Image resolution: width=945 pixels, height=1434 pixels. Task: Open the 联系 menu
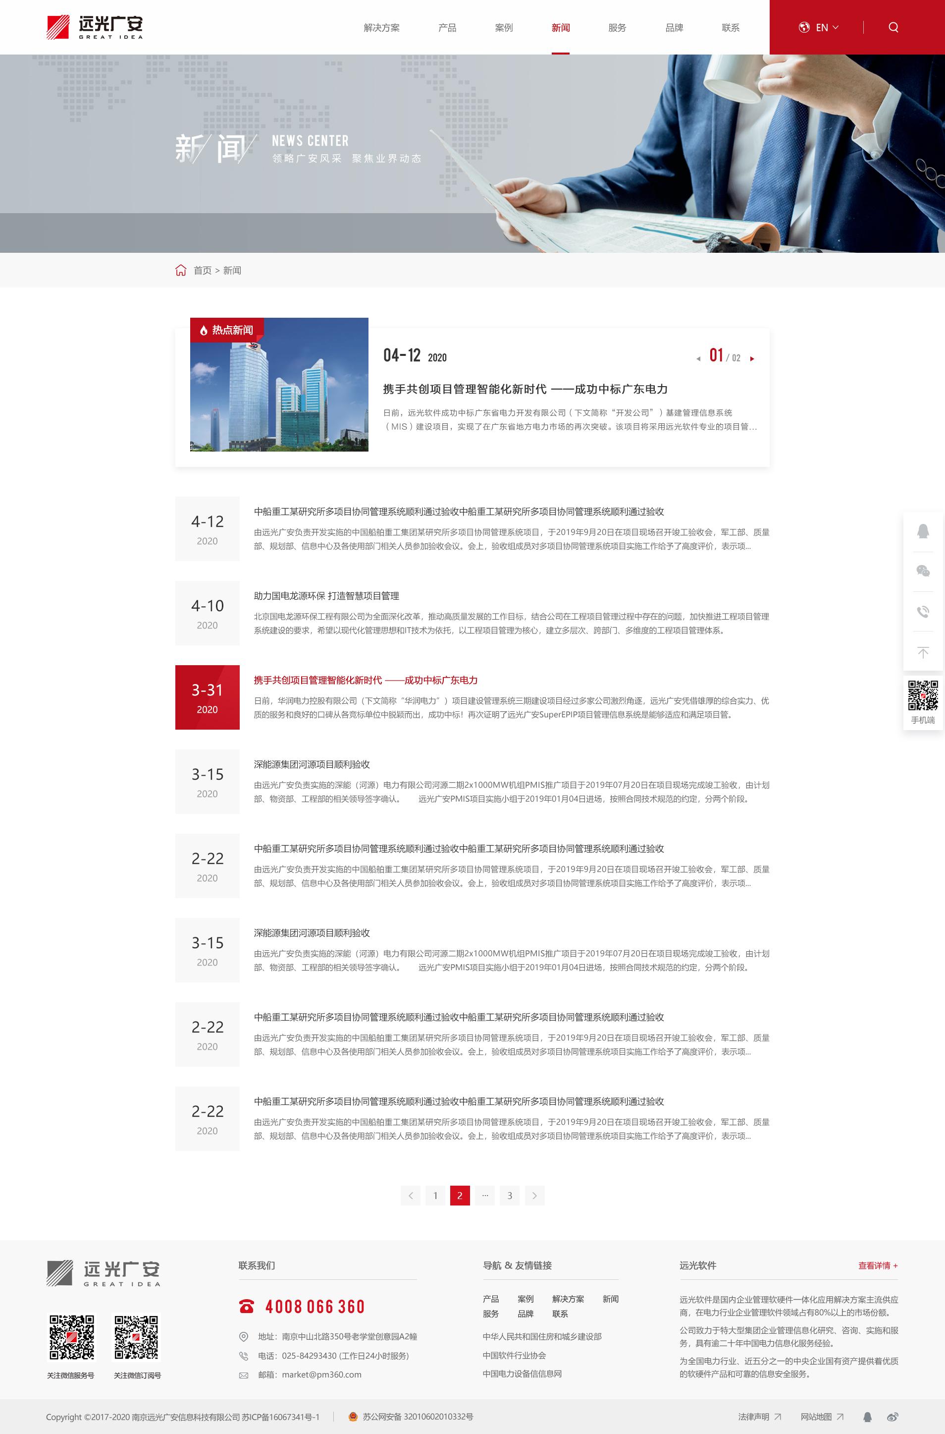(731, 28)
